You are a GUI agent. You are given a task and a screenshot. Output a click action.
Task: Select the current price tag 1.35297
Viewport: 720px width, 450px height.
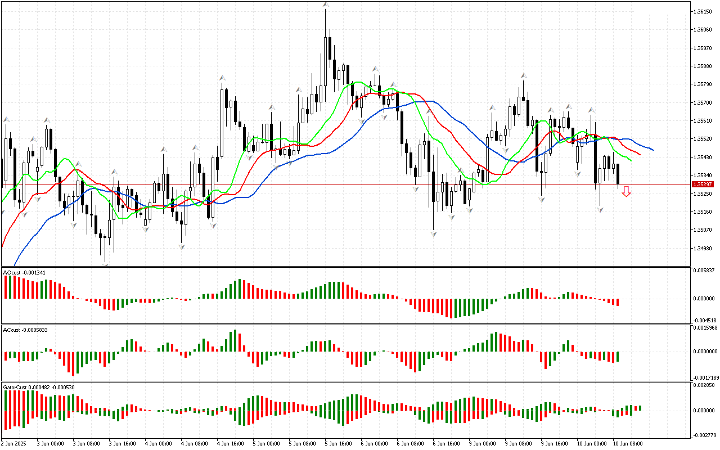[703, 184]
